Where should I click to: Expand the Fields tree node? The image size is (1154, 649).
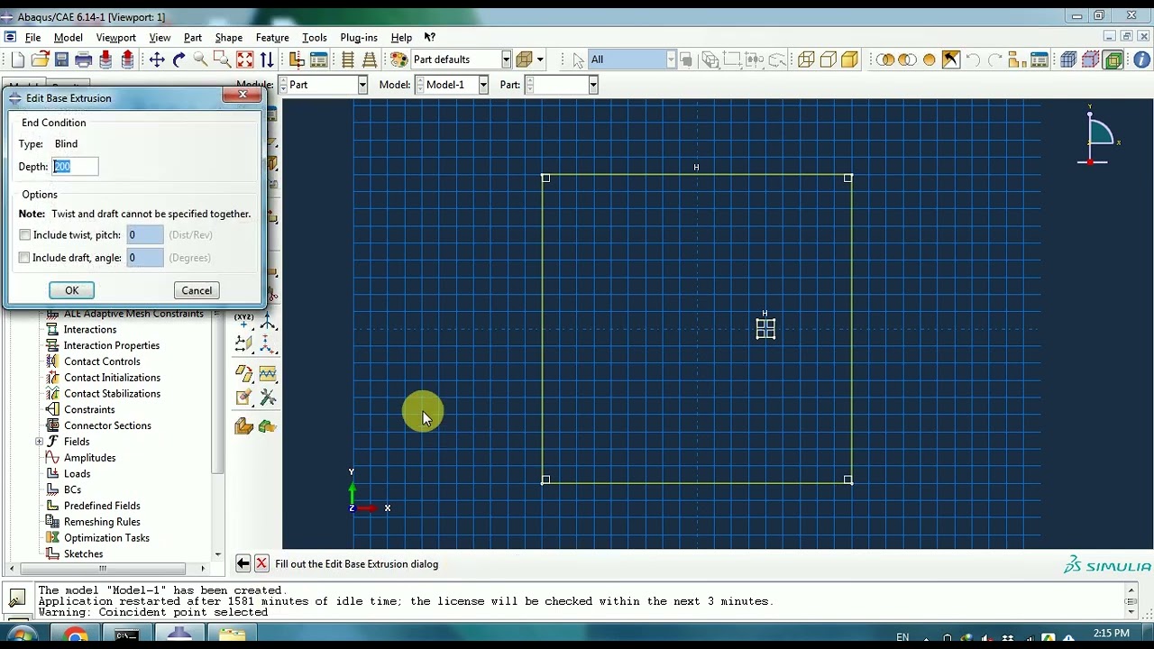tap(40, 442)
